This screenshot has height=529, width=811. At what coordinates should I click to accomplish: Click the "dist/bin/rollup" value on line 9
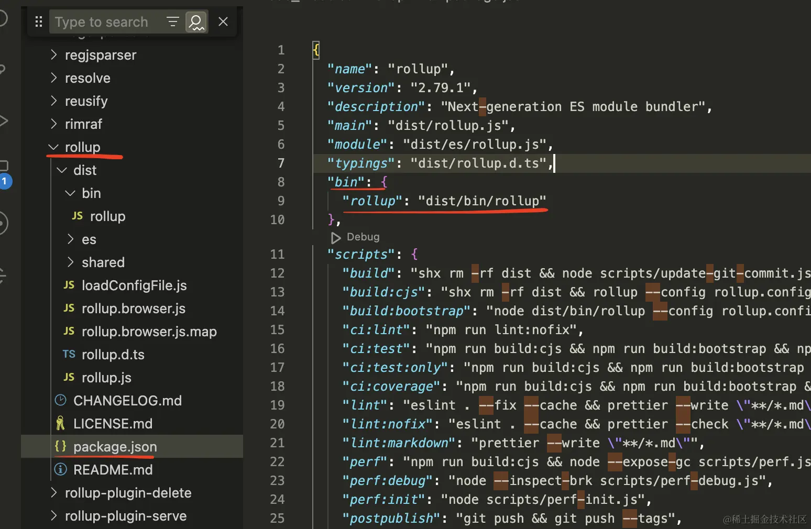[x=483, y=201]
